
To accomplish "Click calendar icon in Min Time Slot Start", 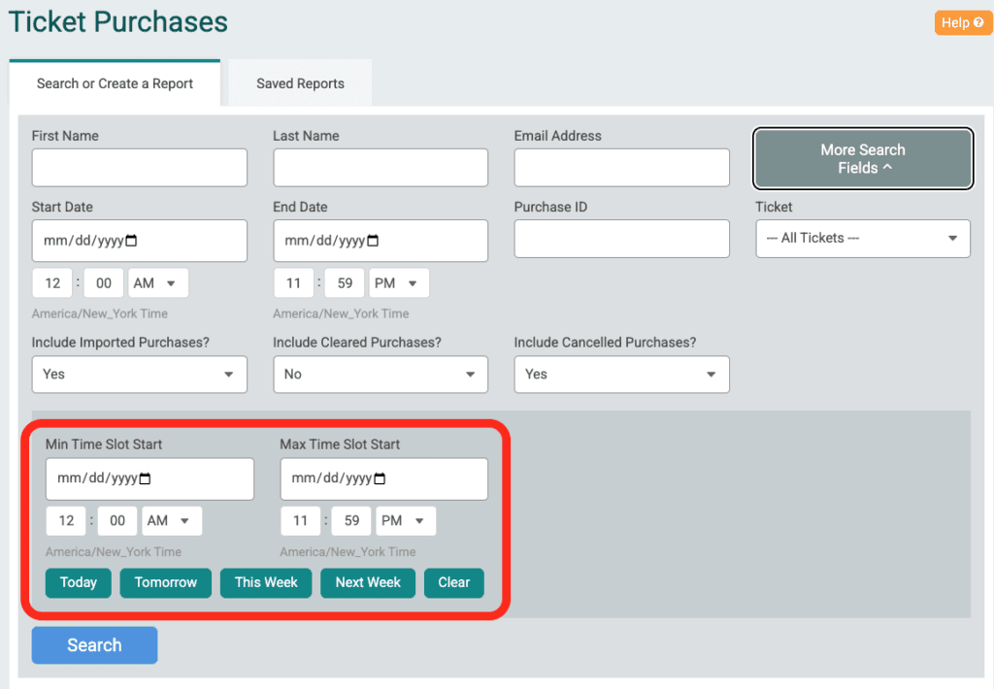I will click(x=146, y=478).
